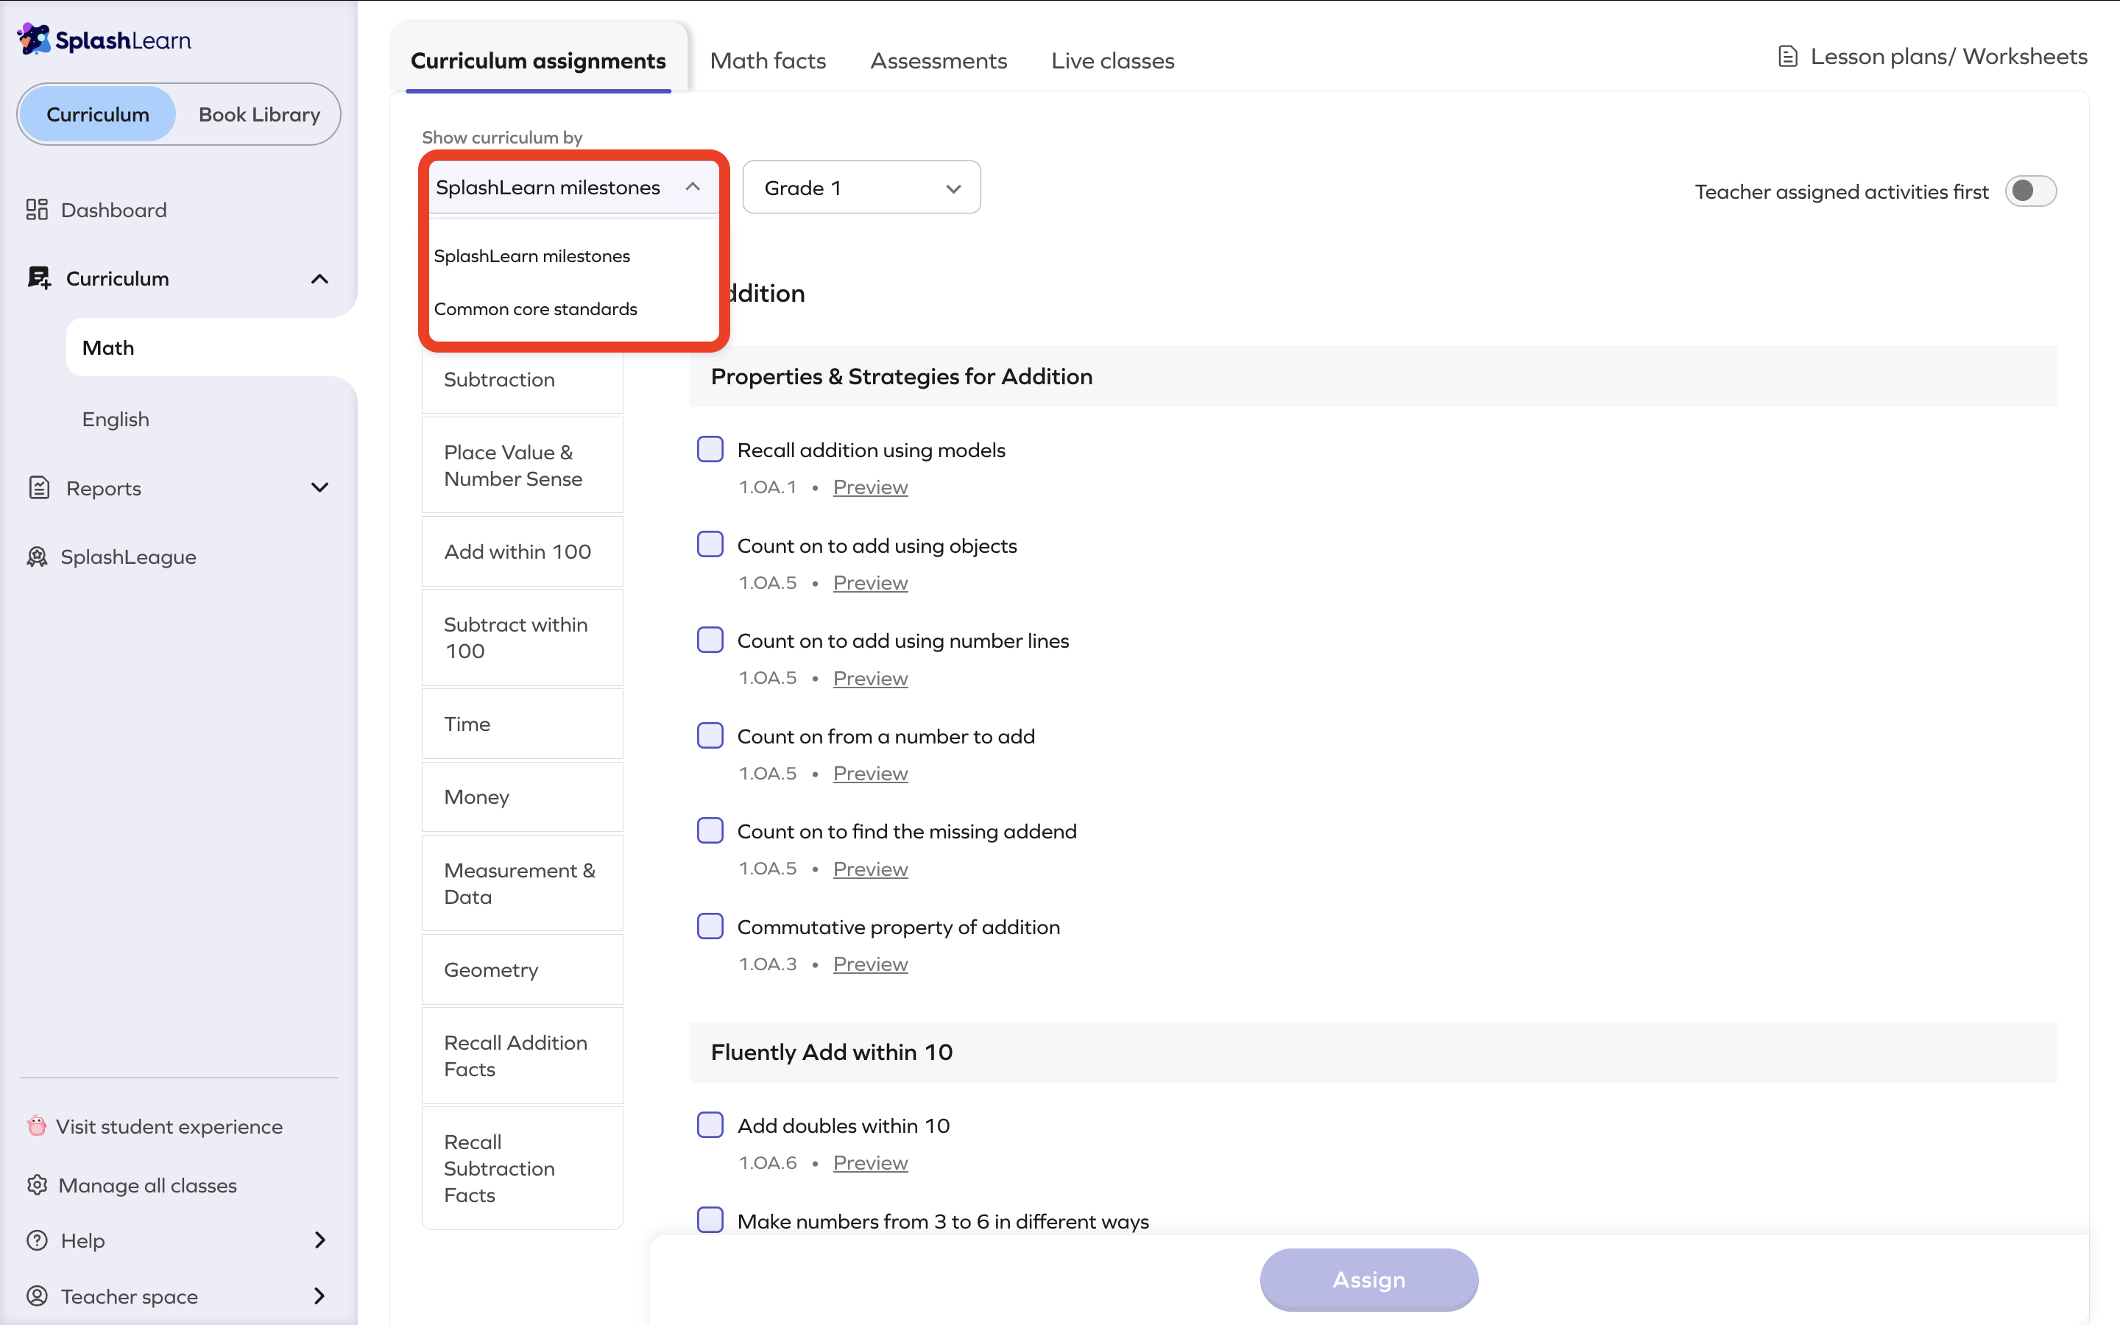Tick 'Count on from a number to add'
2120x1325 pixels.
pyautogui.click(x=710, y=735)
